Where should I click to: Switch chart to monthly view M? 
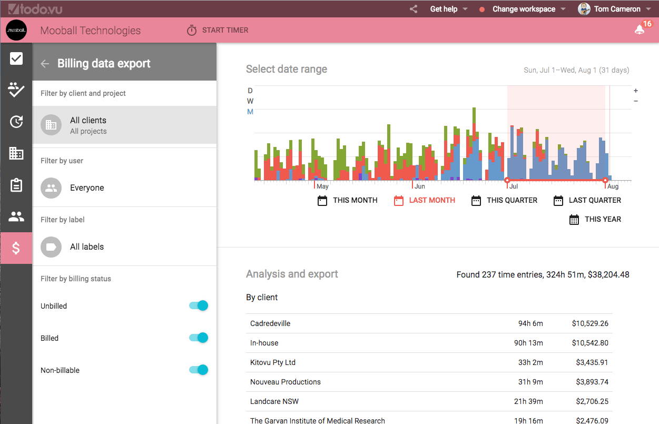(x=250, y=112)
